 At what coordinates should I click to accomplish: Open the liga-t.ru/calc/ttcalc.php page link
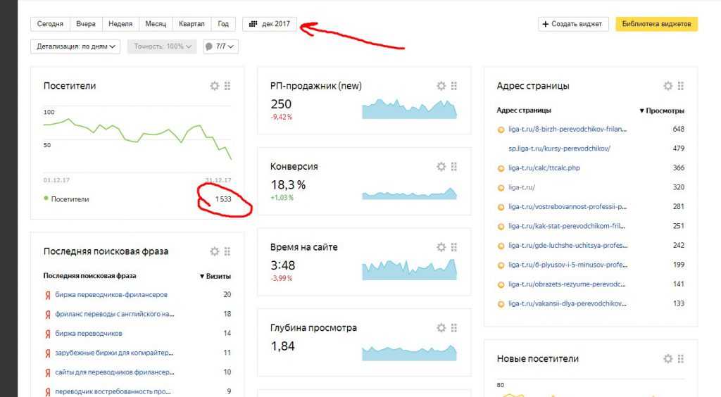click(x=548, y=168)
